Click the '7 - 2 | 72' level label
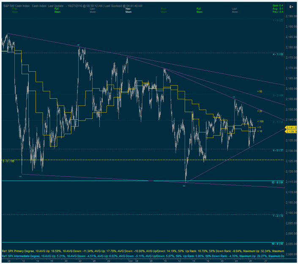Image resolution: width=298 pixels, height=264 pixels. (278, 216)
